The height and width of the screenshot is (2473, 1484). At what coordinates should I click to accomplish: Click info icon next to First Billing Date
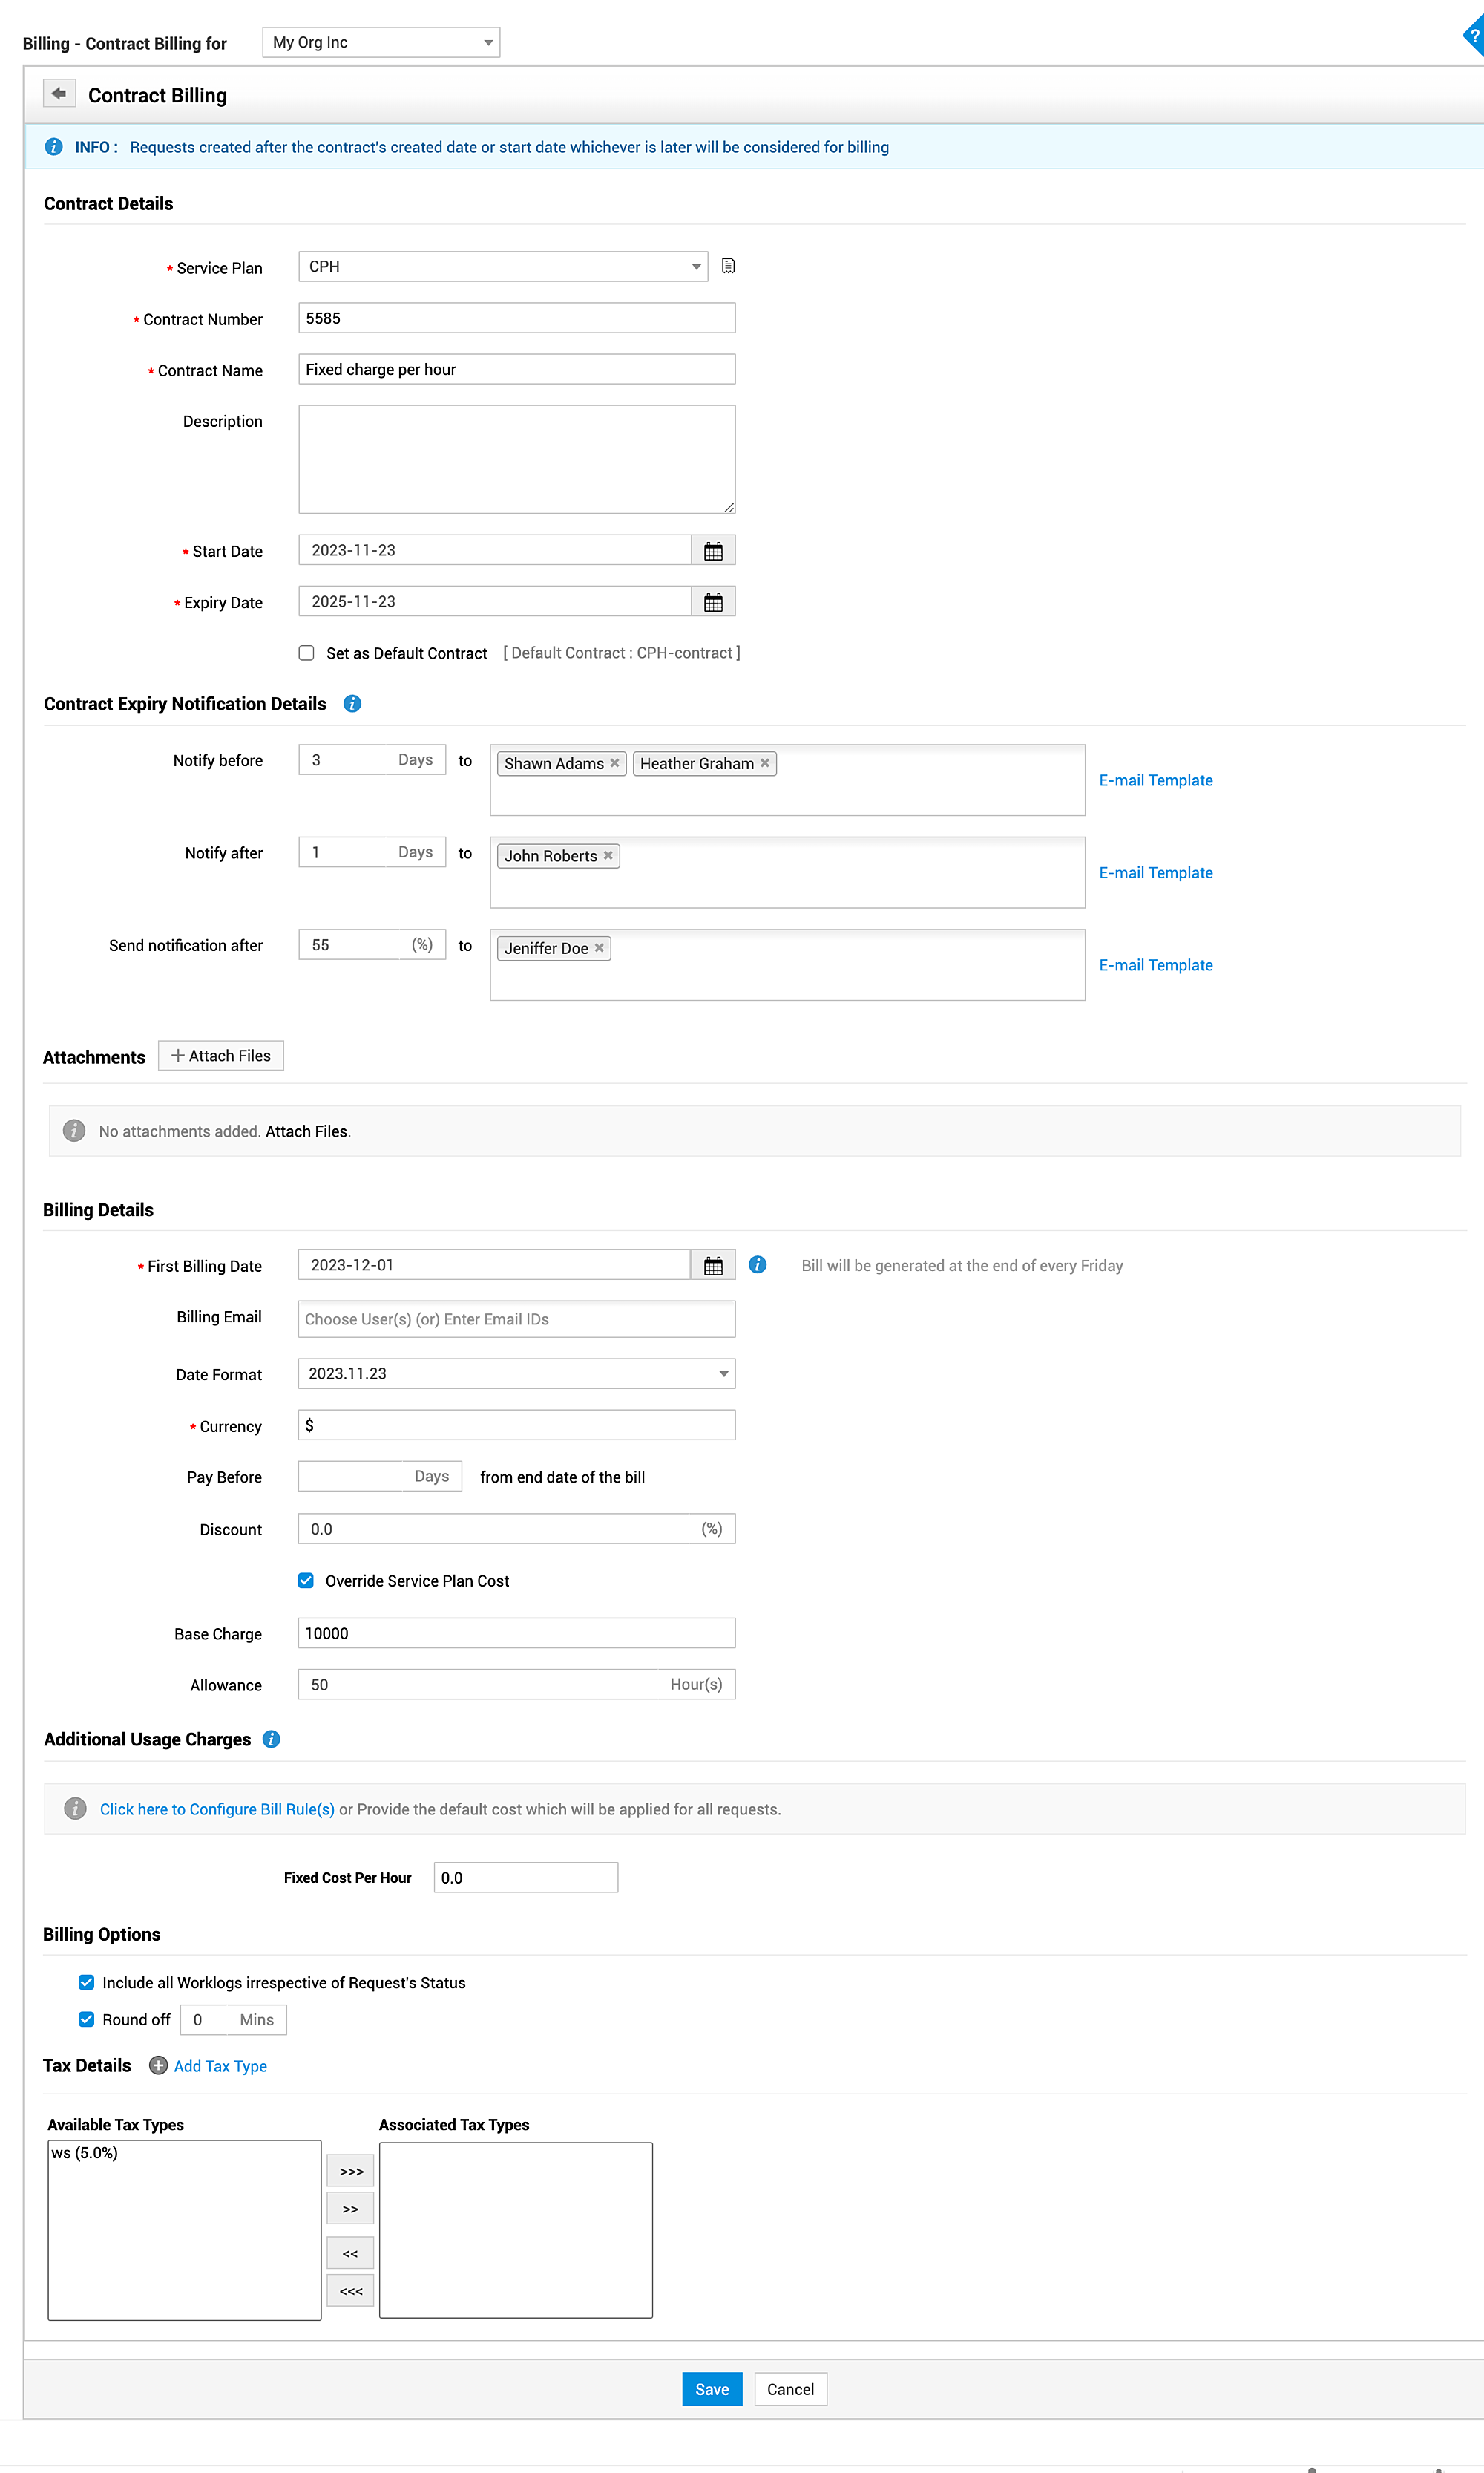(x=758, y=1264)
